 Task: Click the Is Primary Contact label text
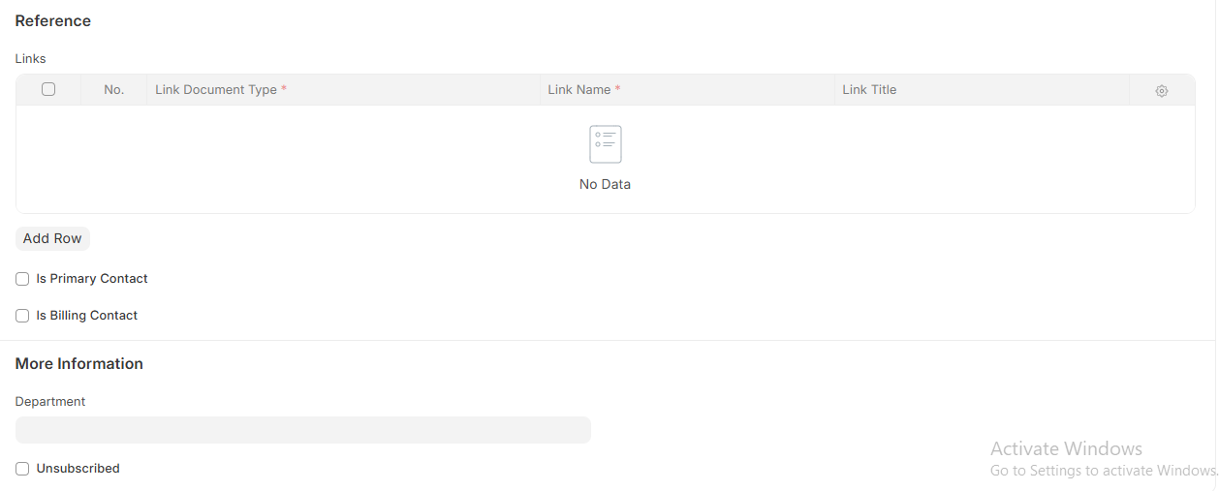(x=92, y=279)
